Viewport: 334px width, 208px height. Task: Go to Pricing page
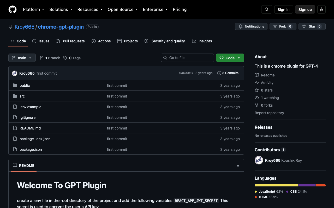(180, 9)
